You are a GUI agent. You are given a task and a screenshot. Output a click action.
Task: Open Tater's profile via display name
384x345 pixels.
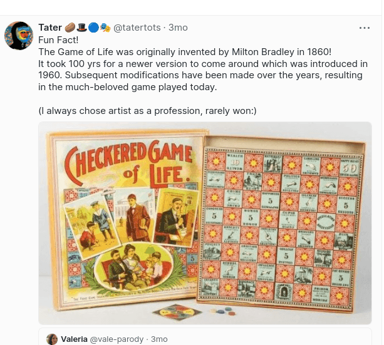tap(50, 28)
